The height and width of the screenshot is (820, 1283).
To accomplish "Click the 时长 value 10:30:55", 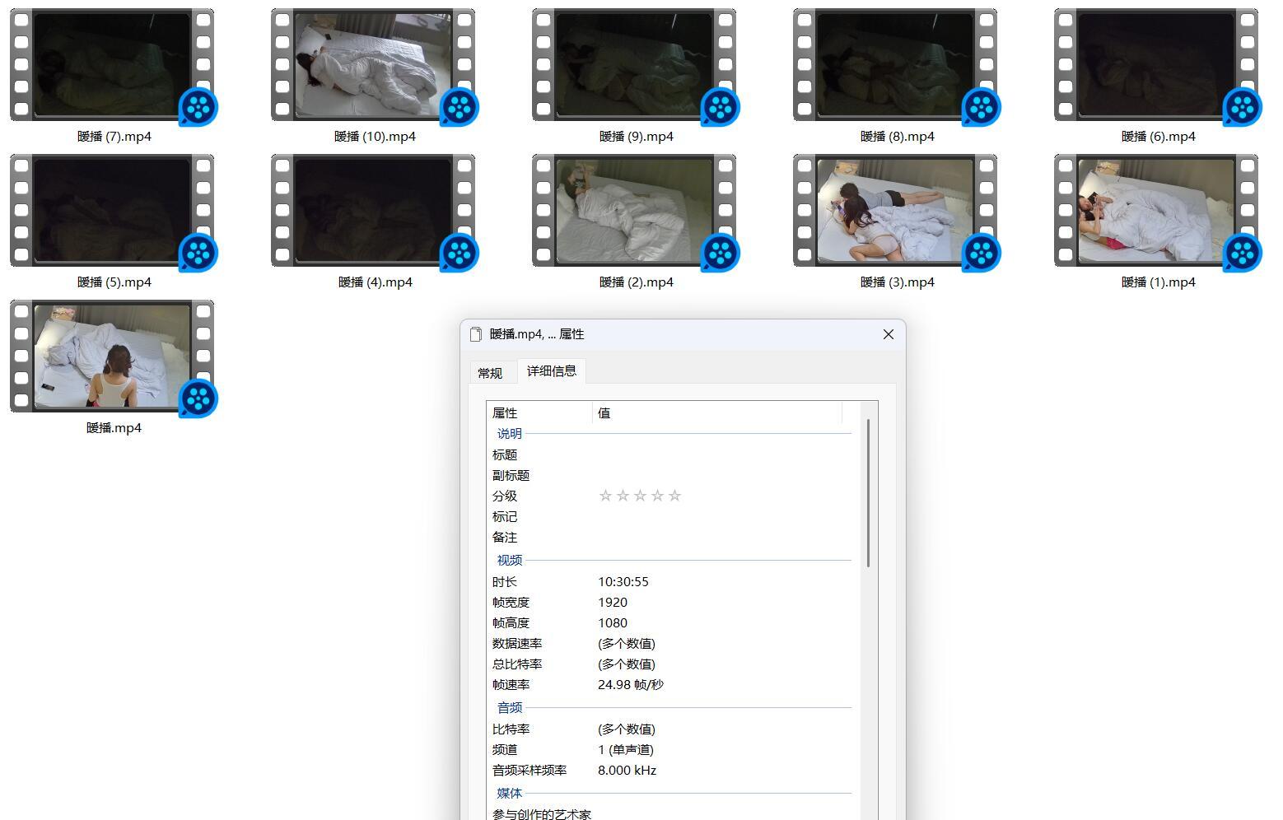I will pos(623,581).
